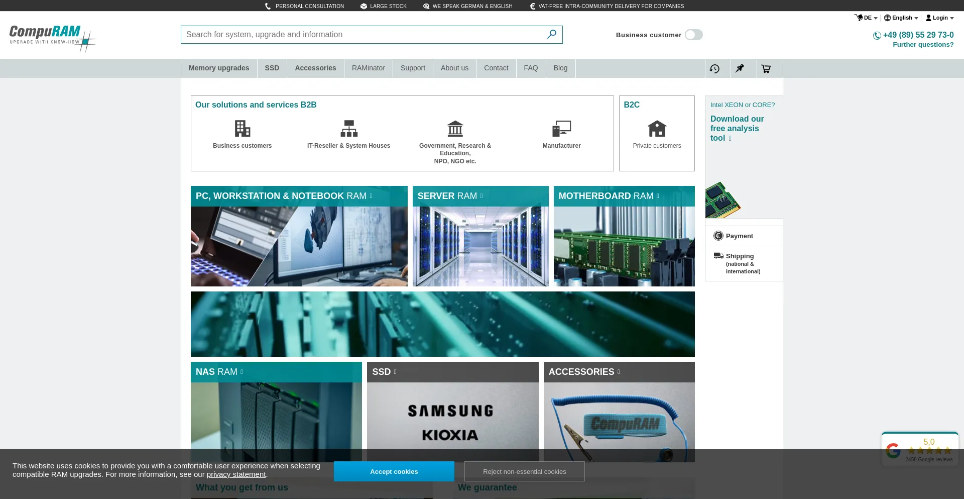
Task: Click the Manufacturer computer icon
Action: (x=562, y=129)
